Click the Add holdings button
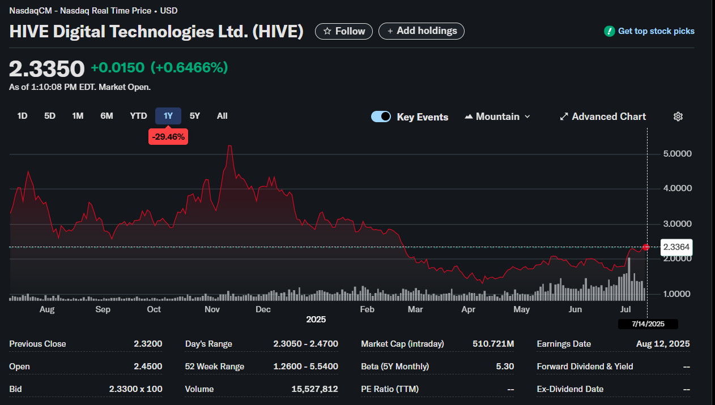This screenshot has width=715, height=405. [422, 31]
